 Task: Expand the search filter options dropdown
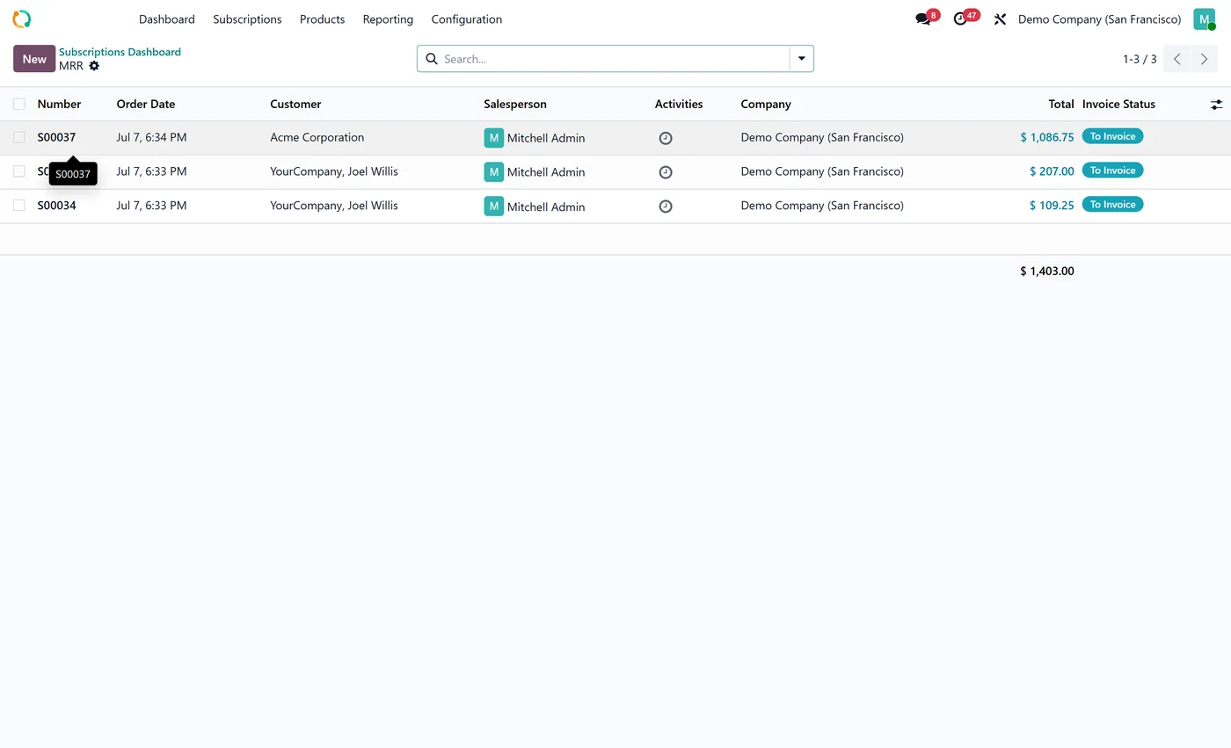pyautogui.click(x=801, y=59)
